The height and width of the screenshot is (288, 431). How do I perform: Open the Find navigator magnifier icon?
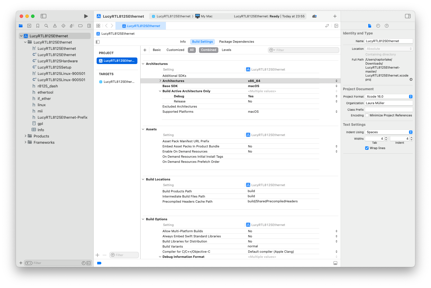(46, 26)
